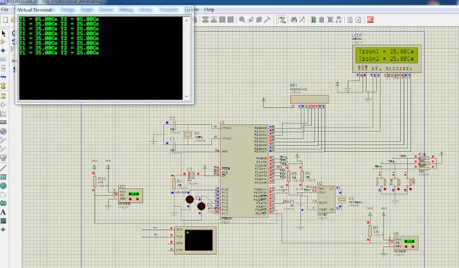Screen dimensions: 459x268
Task: Select the Text script mode tool
Action: point(3,68)
